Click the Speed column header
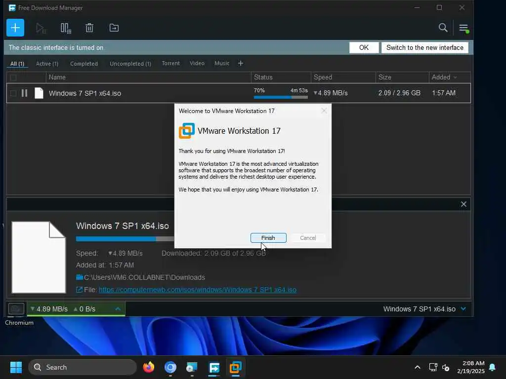Image resolution: width=506 pixels, height=379 pixels. click(x=343, y=77)
